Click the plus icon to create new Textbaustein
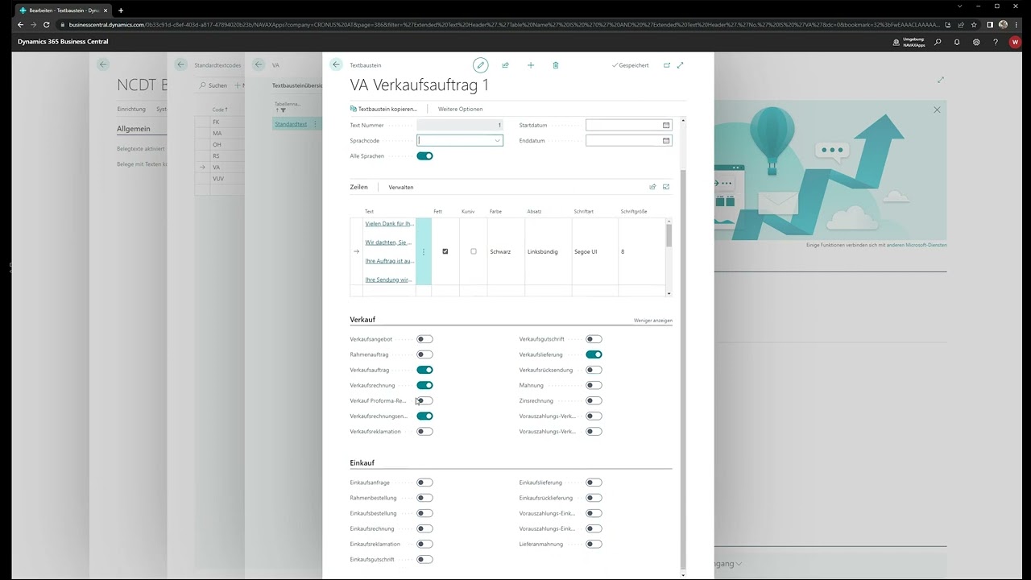 [531, 65]
